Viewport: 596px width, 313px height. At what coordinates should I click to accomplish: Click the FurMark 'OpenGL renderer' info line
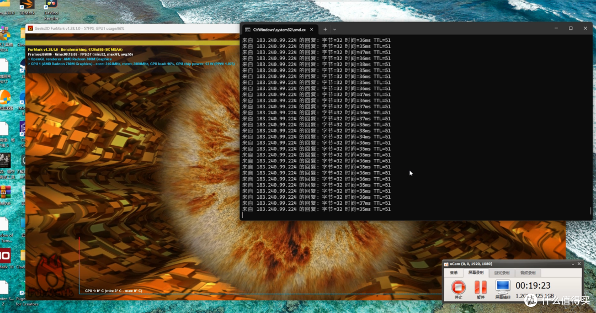70,59
